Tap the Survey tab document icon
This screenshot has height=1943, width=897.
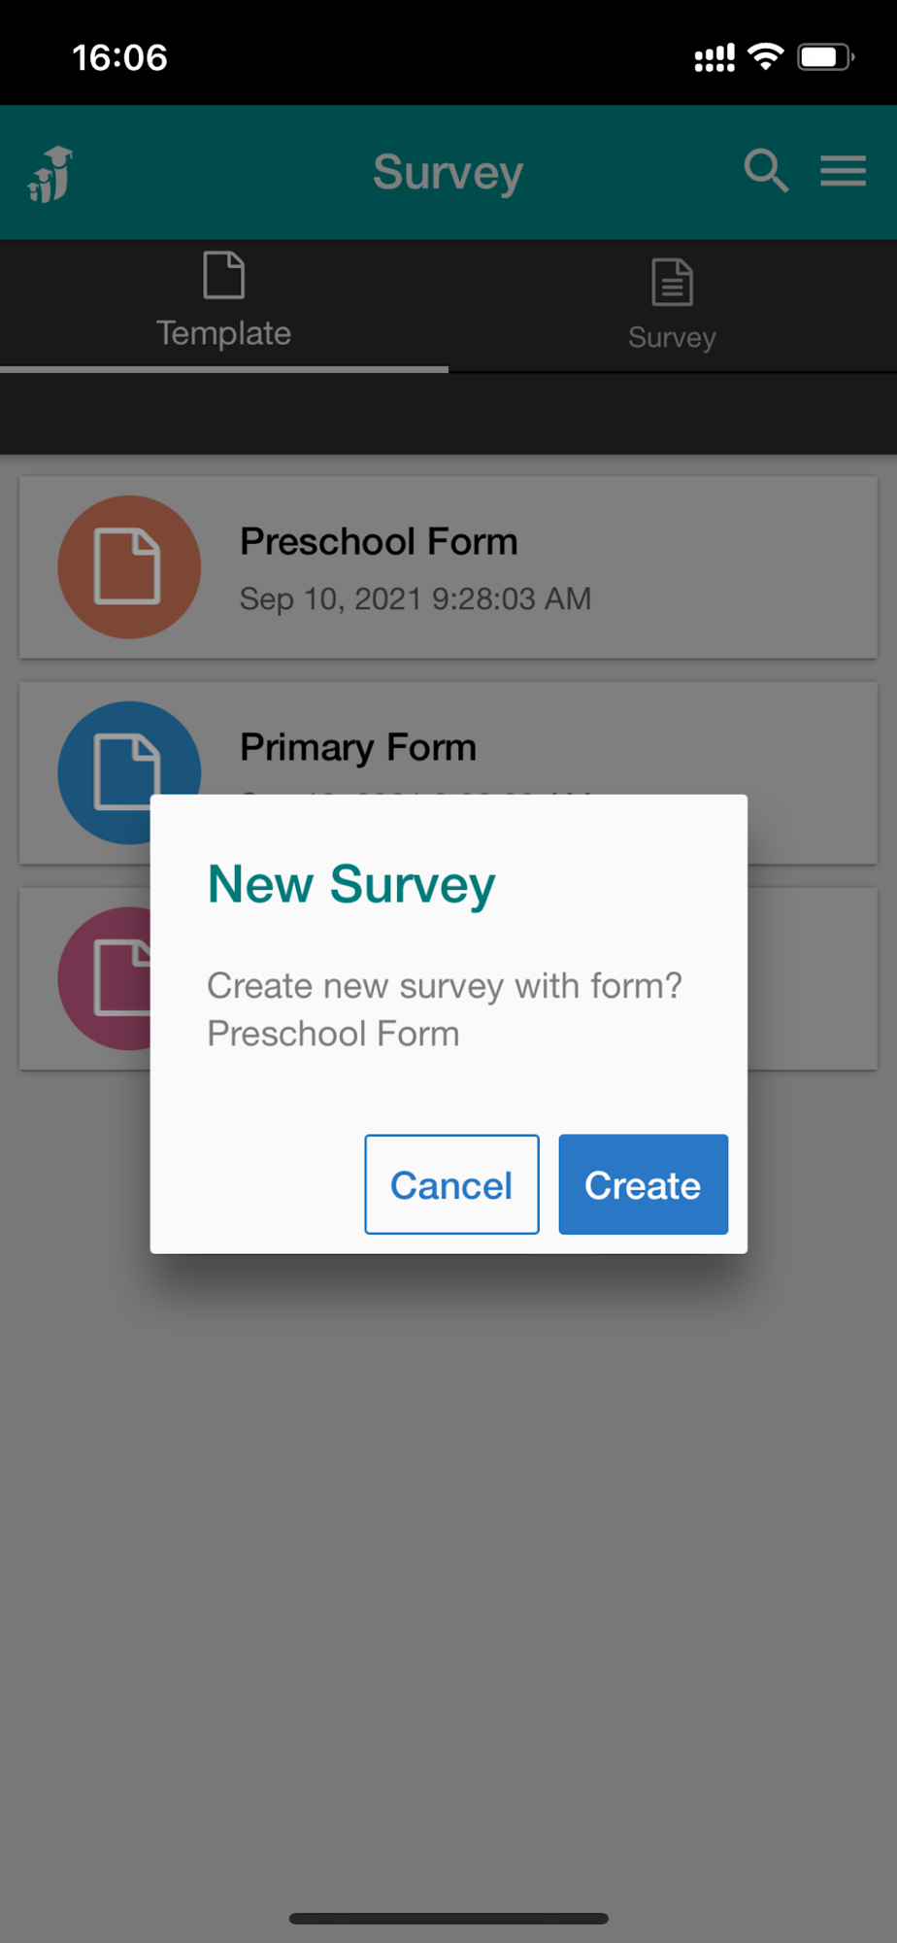(672, 282)
